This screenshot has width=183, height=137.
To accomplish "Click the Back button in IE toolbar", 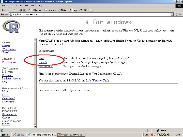I will click(x=5, y=10).
